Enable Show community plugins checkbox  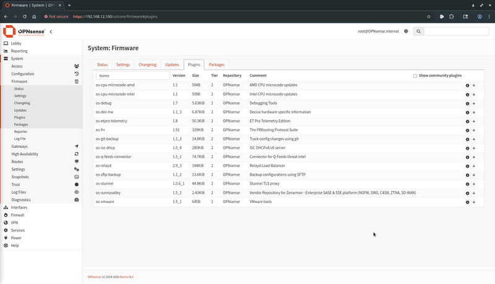[x=415, y=75]
